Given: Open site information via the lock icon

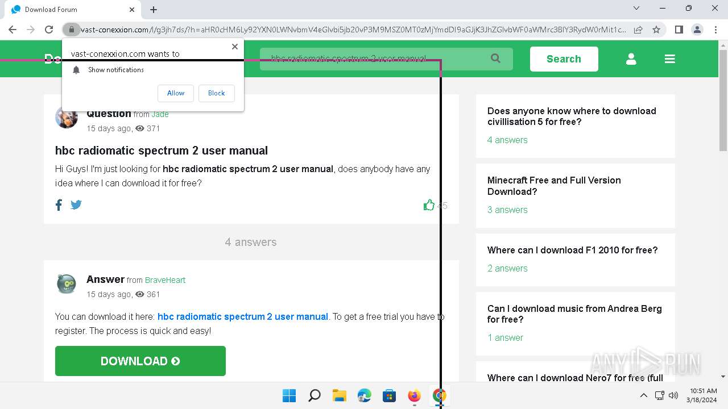Looking at the screenshot, I should 71,30.
